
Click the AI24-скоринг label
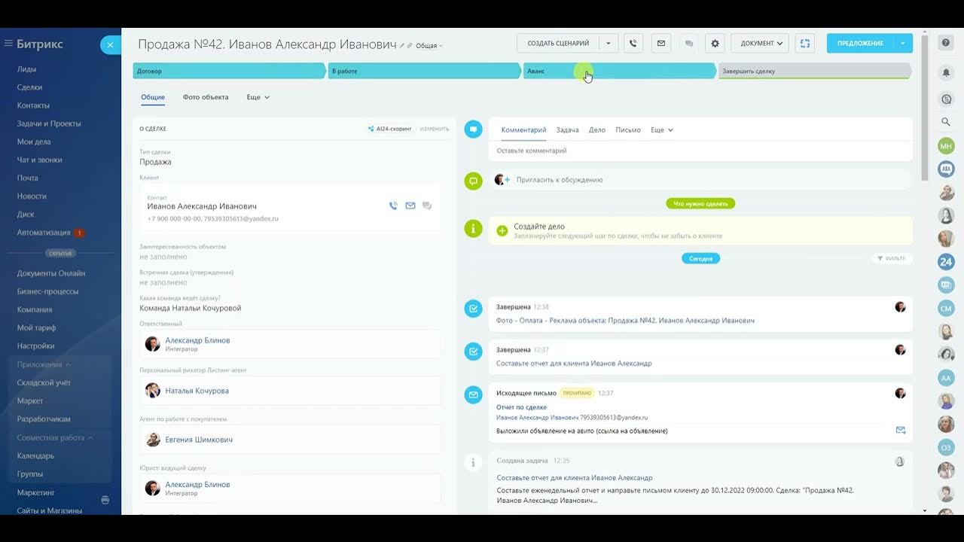(x=390, y=129)
